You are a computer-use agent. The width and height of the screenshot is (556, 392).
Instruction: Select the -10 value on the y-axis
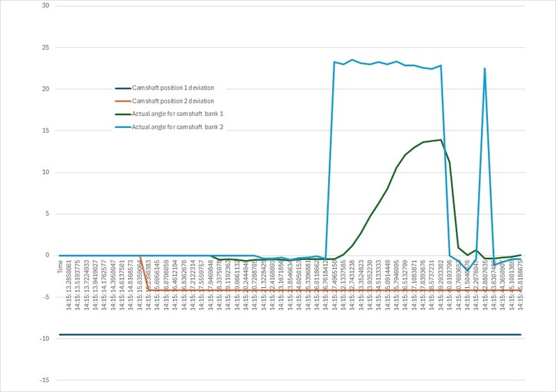(x=44, y=338)
